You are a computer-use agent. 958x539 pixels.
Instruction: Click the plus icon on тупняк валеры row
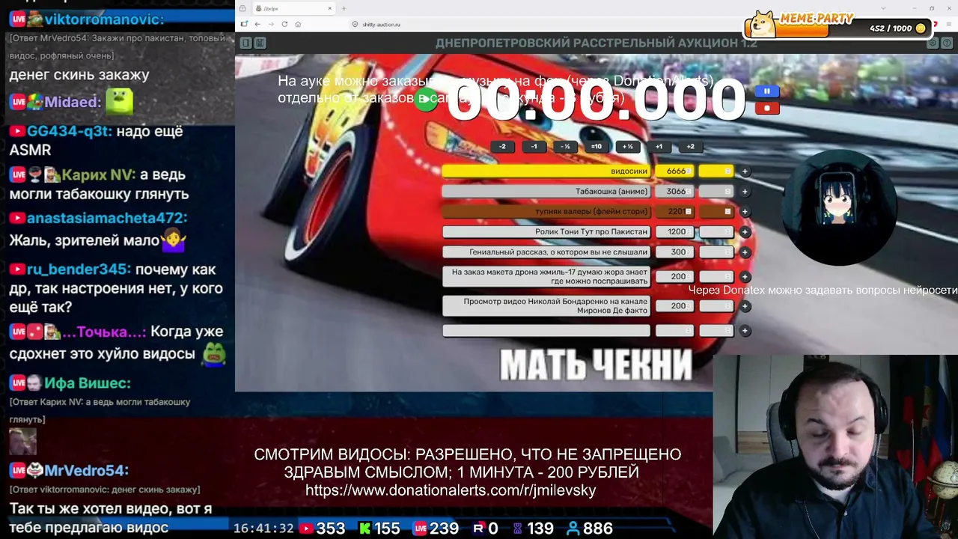tap(745, 212)
